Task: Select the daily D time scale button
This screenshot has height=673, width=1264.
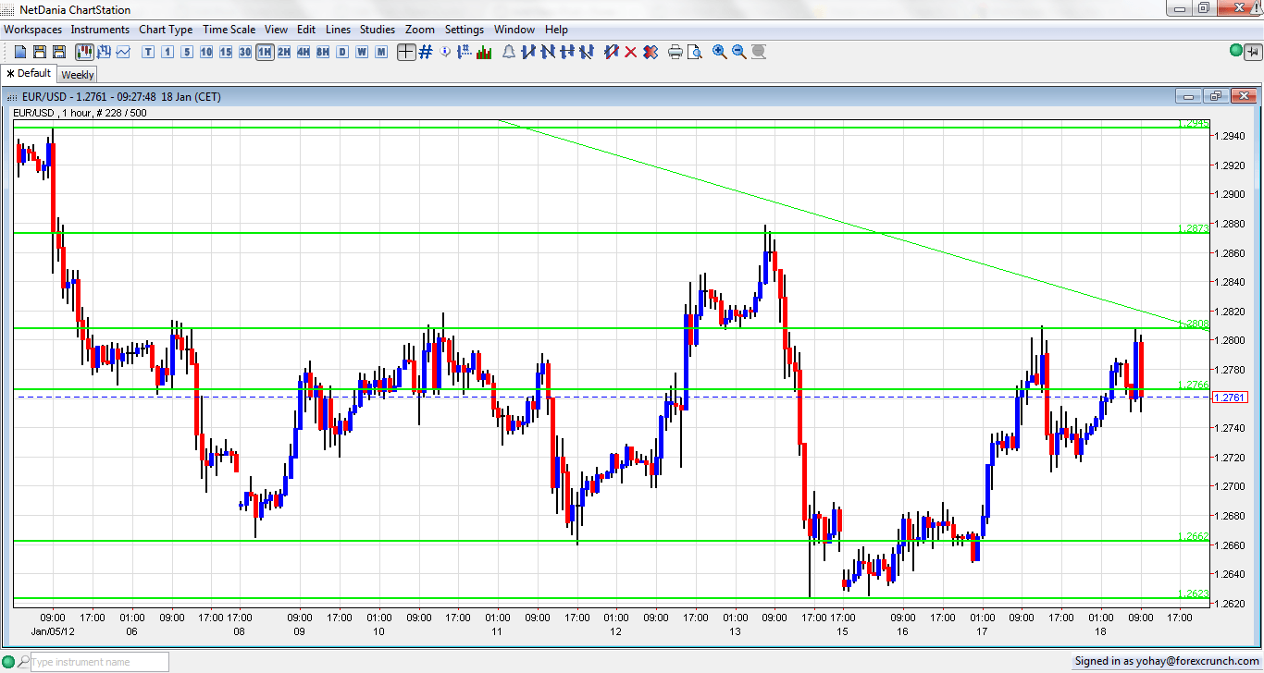Action: [342, 52]
